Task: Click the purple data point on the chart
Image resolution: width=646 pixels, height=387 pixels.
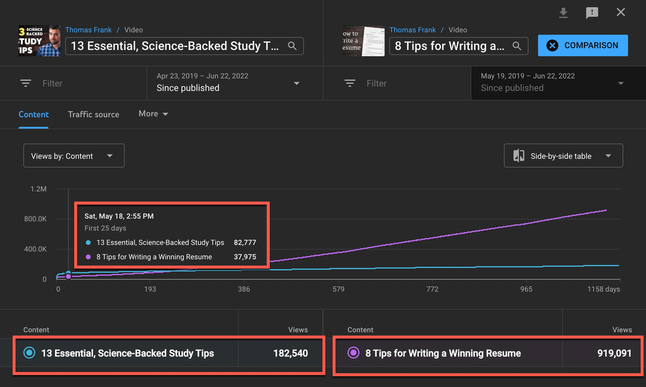Action: click(x=68, y=276)
